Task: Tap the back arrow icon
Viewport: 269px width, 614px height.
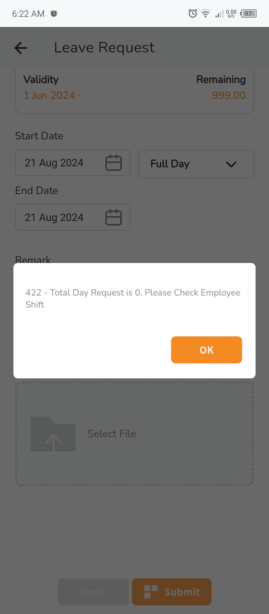Action: [21, 48]
